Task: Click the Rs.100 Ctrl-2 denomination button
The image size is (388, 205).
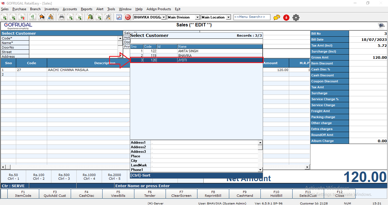Action: pyautogui.click(x=39, y=177)
